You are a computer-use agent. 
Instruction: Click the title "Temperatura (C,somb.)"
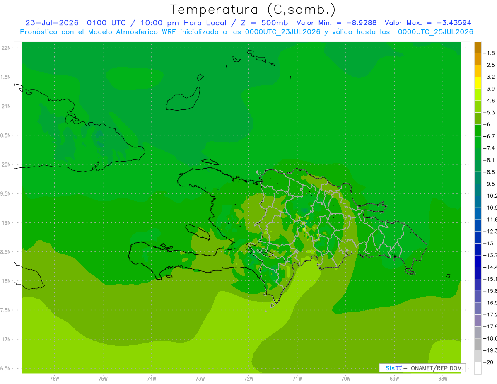253,10
